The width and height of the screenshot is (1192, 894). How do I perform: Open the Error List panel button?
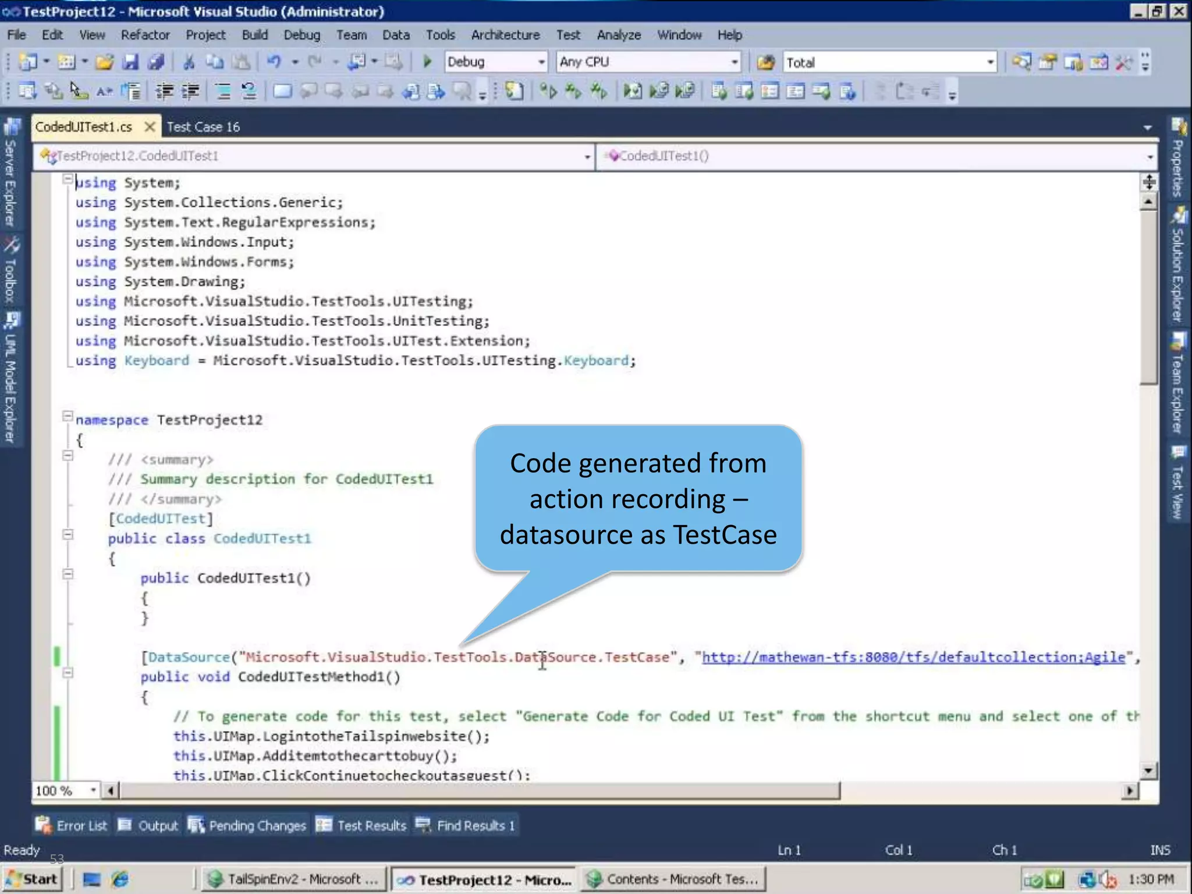(x=72, y=825)
